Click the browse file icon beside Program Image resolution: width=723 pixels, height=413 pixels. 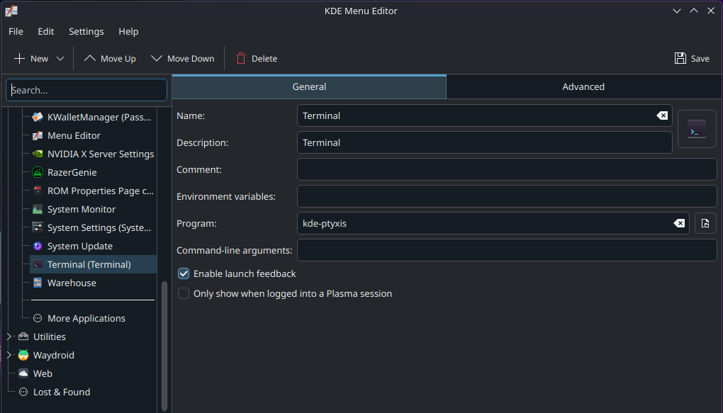point(705,223)
